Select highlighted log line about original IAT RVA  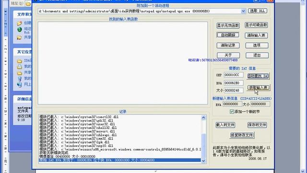120,160
